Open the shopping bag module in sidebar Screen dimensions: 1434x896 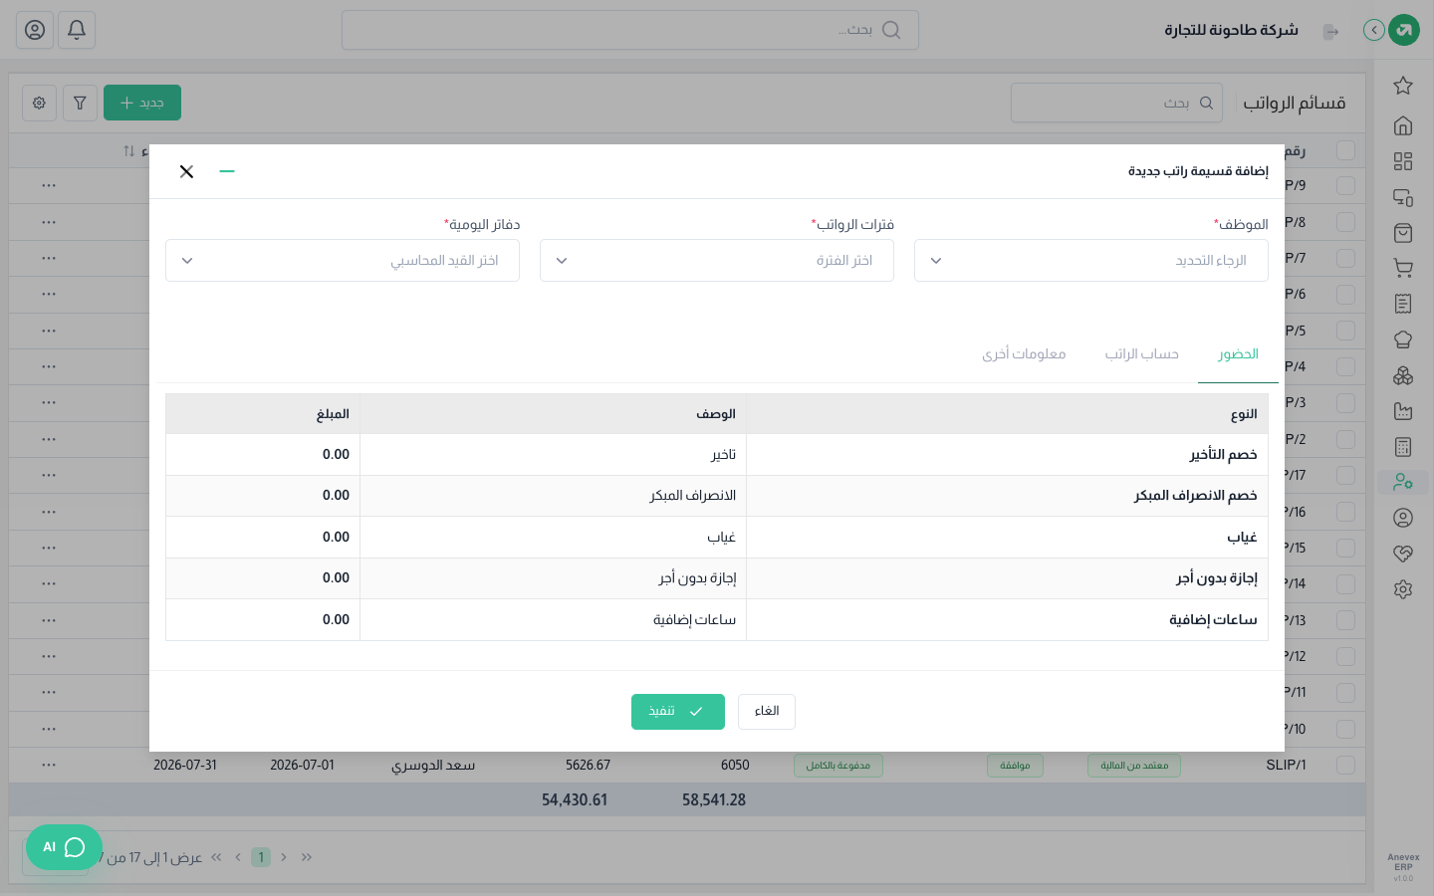[1403, 233]
